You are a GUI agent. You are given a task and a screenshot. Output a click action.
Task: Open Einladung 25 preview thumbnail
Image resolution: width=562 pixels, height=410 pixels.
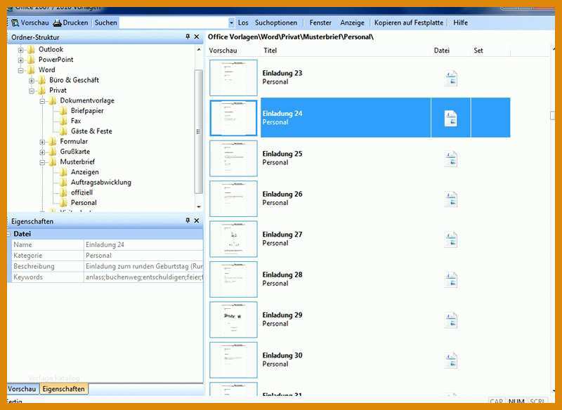click(233, 158)
